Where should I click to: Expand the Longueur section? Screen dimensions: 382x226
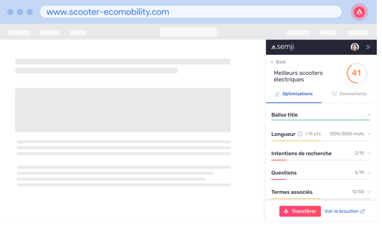[369, 134]
